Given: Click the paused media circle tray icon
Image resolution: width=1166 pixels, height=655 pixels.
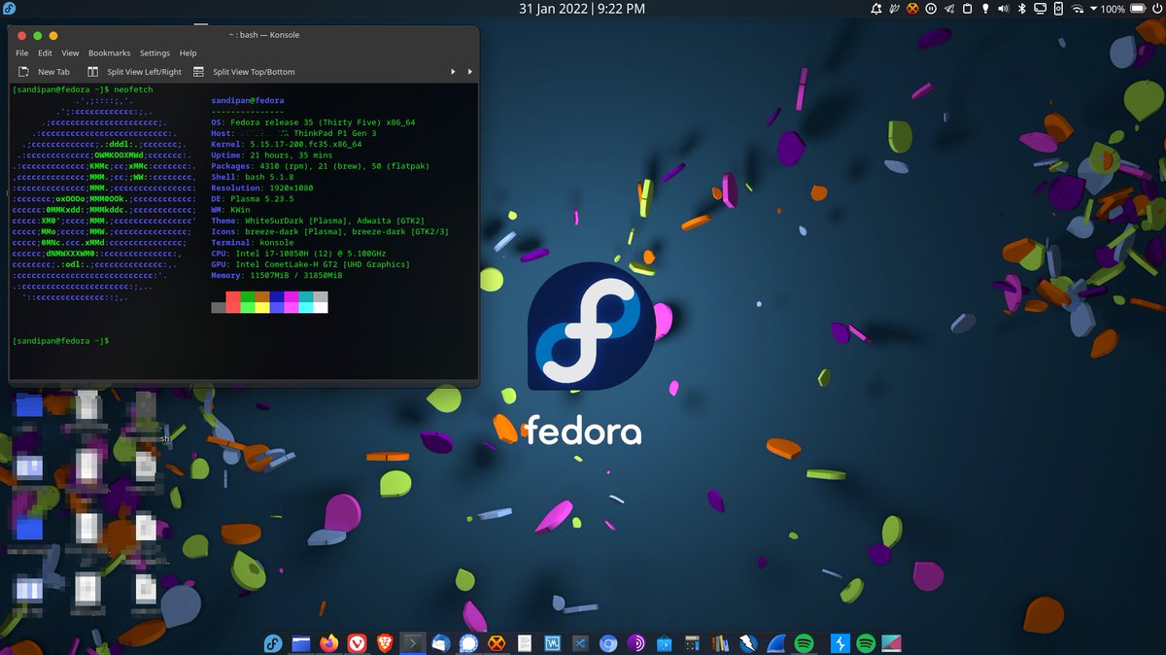Looking at the screenshot, I should [x=931, y=9].
